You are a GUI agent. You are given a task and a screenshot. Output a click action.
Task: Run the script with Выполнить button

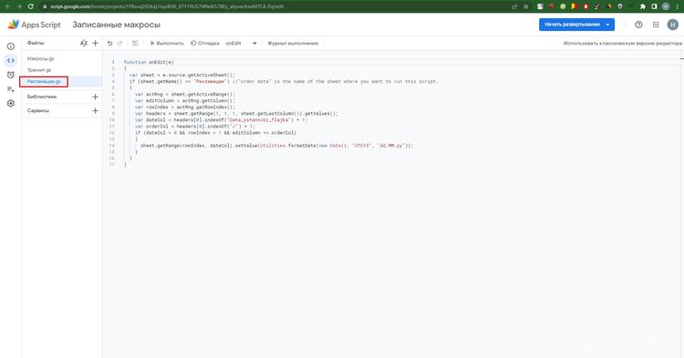(x=167, y=43)
